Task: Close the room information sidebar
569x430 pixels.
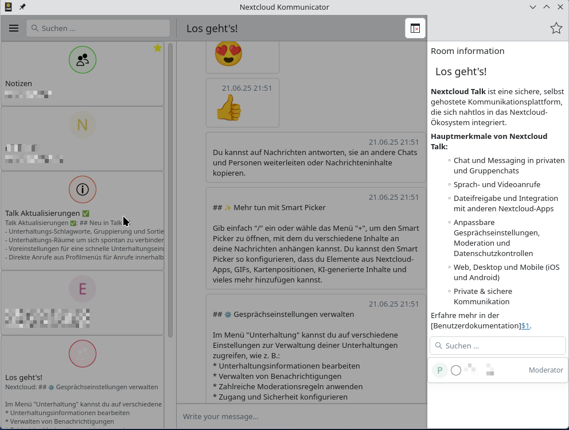Action: [415, 28]
